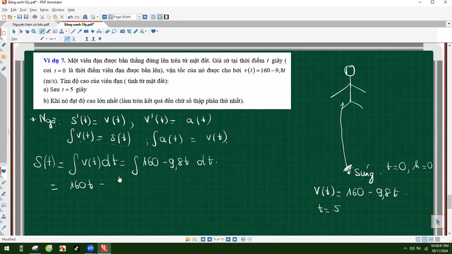Click the page number field 9 of 10
This screenshot has width=452, height=254.
pos(219,239)
